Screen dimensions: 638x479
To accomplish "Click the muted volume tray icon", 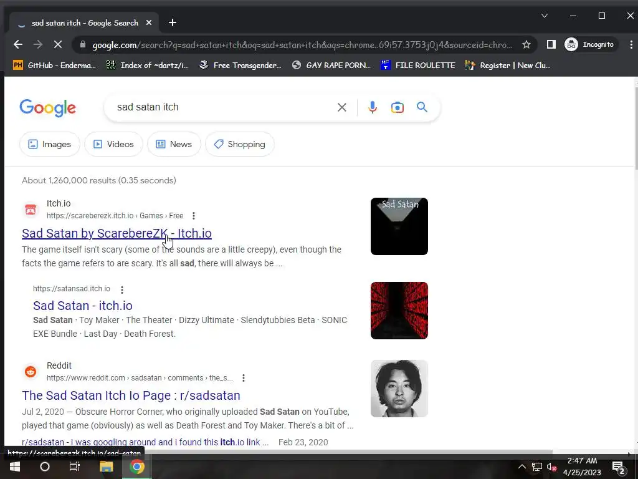I will (551, 467).
